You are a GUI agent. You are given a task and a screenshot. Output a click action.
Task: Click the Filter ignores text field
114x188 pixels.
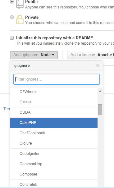click(57, 79)
